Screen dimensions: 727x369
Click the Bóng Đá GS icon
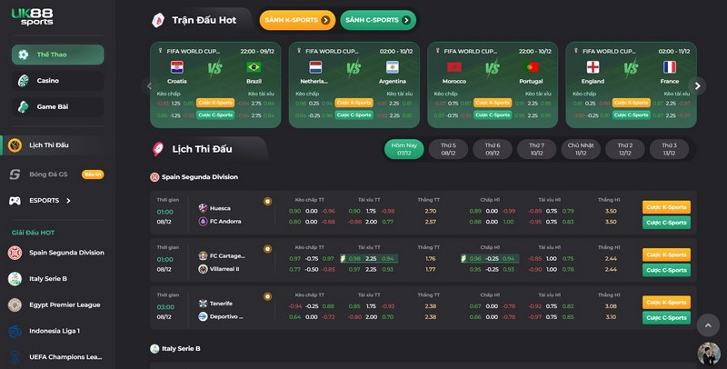coord(15,175)
